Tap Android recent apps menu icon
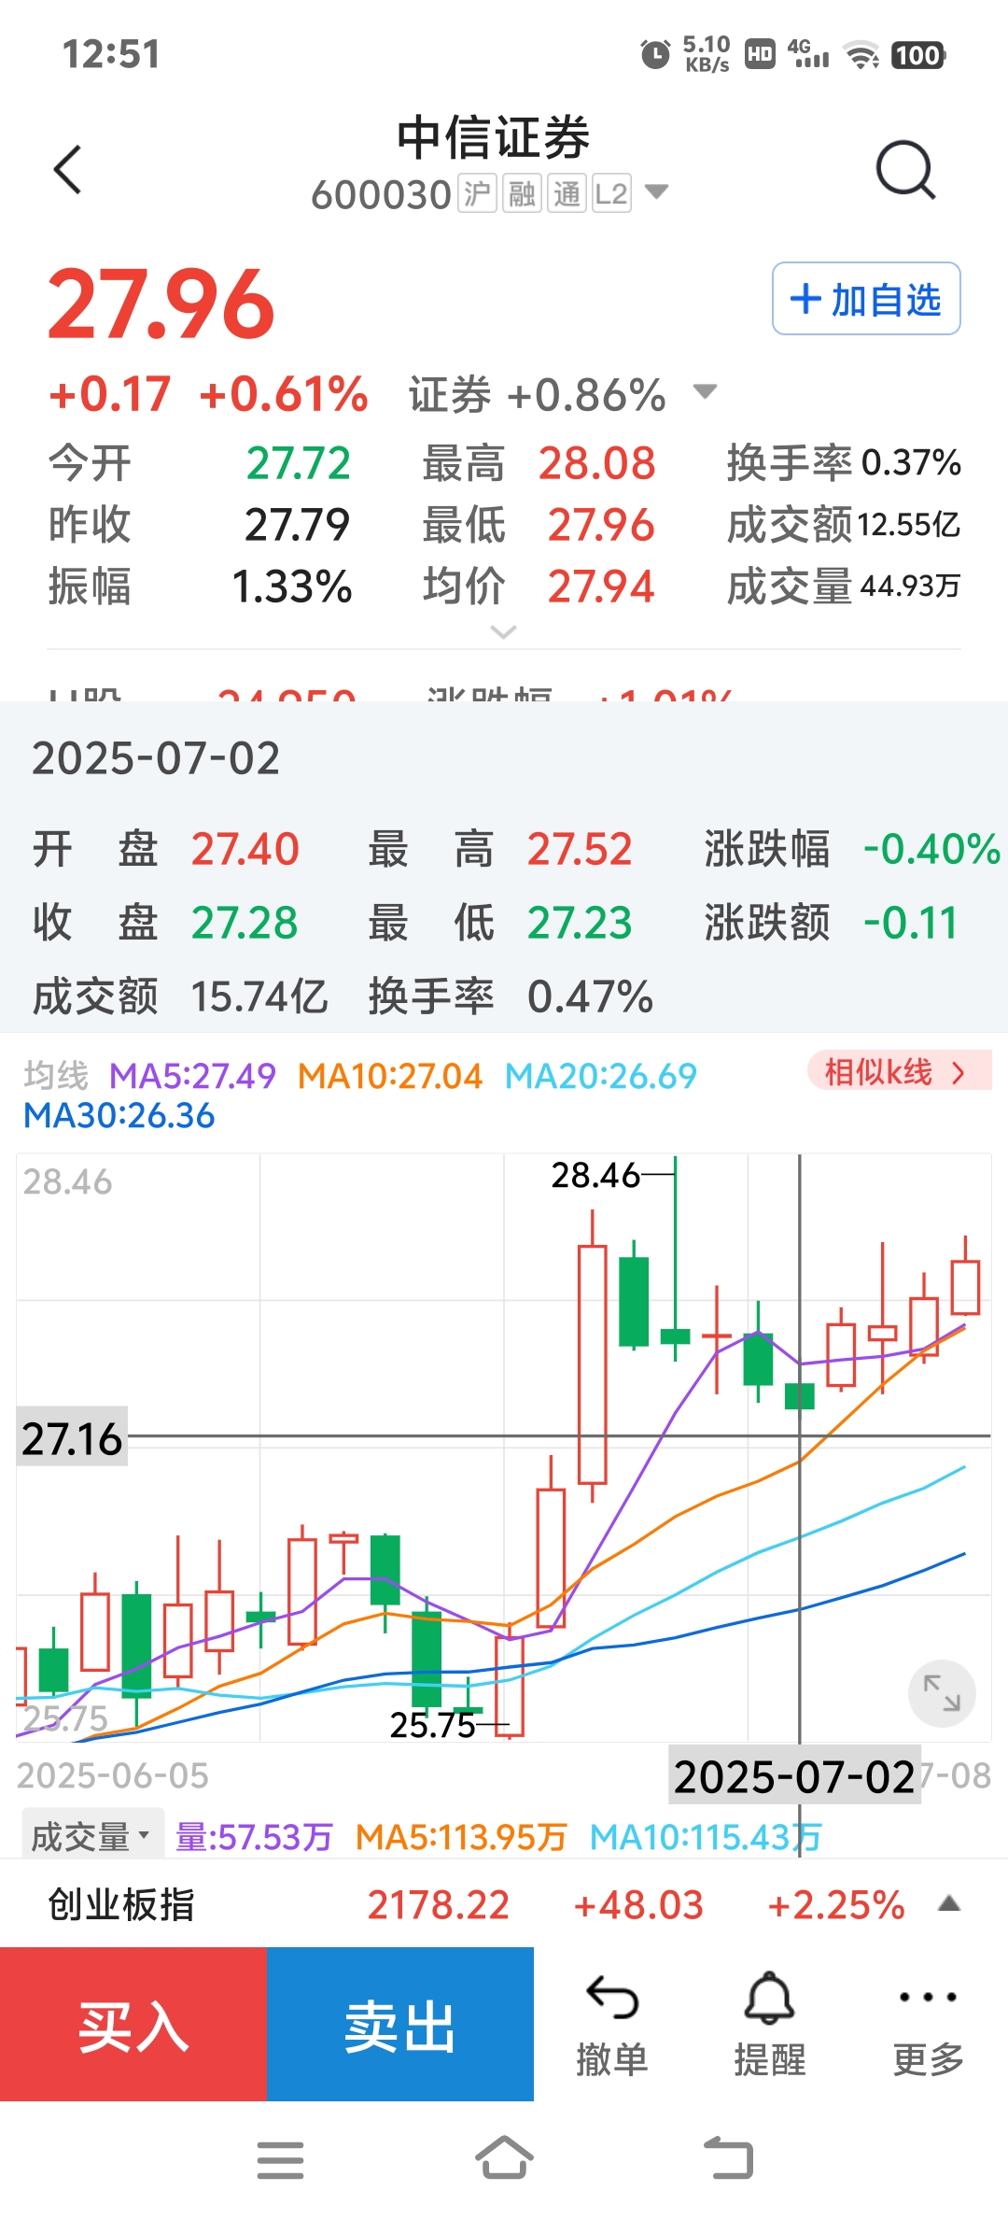The height and width of the screenshot is (2219, 1008). coord(280,2159)
